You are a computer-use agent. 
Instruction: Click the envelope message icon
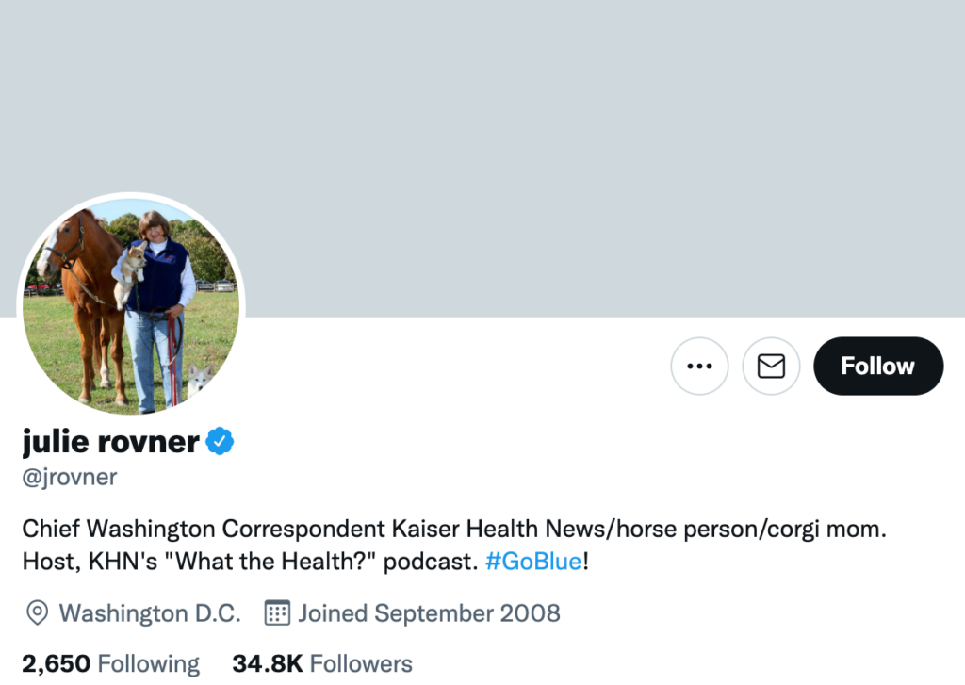(x=771, y=366)
